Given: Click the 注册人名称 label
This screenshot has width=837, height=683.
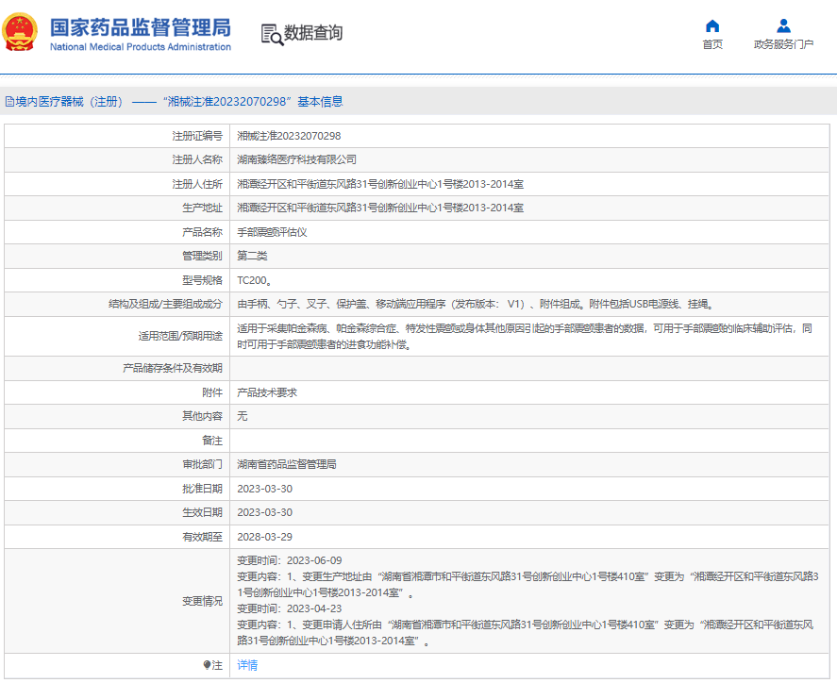Looking at the screenshot, I should pyautogui.click(x=197, y=159).
